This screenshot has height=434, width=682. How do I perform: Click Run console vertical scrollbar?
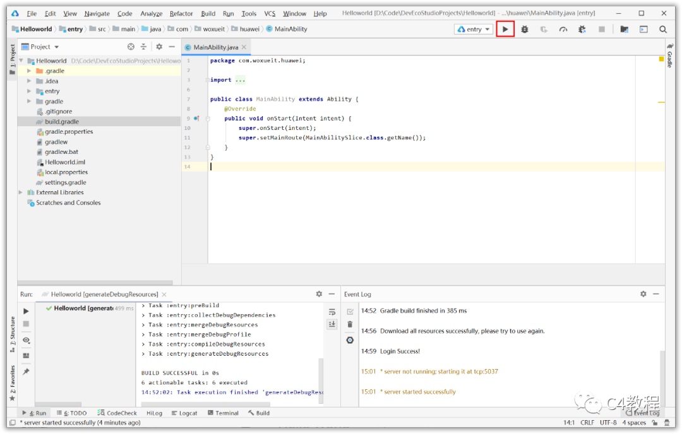click(x=321, y=381)
